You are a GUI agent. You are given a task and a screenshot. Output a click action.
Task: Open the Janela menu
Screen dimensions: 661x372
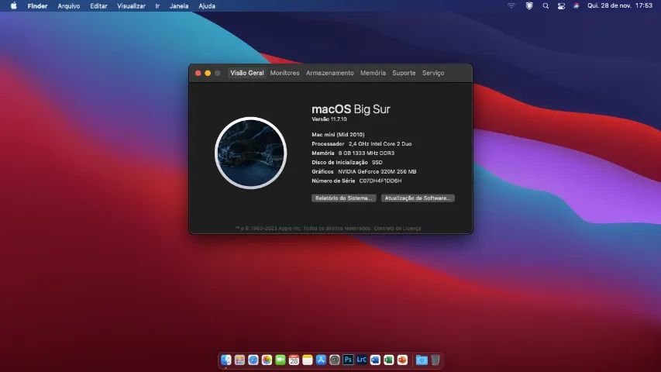click(179, 6)
